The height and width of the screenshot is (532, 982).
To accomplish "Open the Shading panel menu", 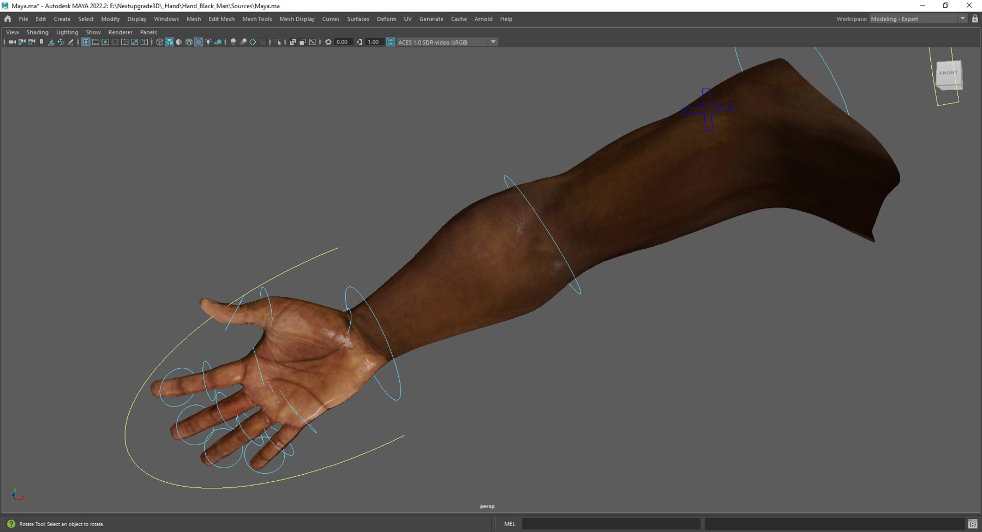I will coord(38,32).
